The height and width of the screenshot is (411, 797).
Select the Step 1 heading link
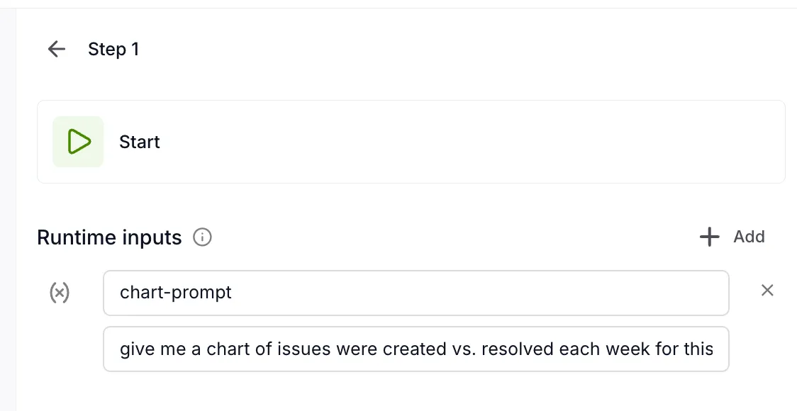coord(113,48)
